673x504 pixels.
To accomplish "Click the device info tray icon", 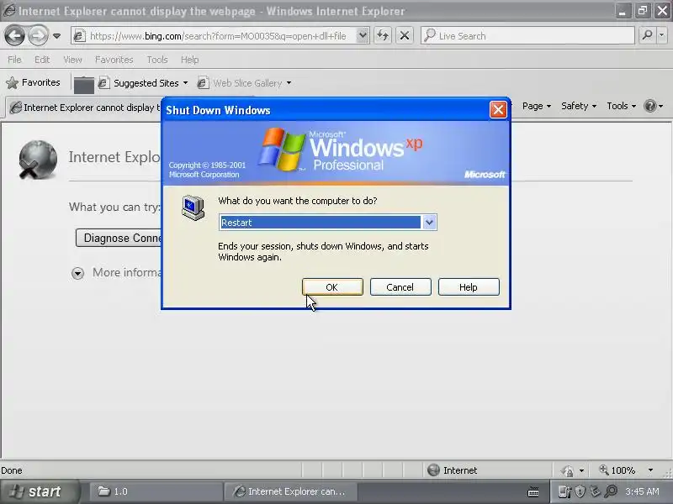I will (564, 491).
